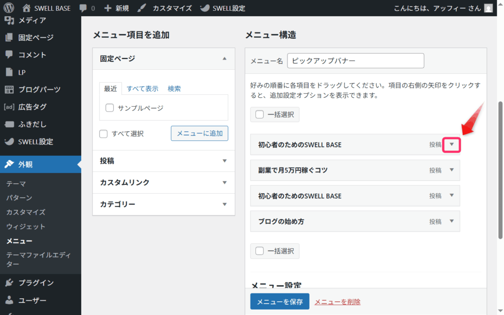504x315 pixels.
Task: Click the comments bubble icon in admin bar
Action: 83,8
